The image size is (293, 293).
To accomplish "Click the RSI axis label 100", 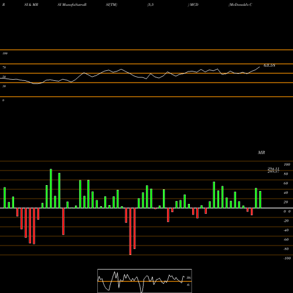I will 5,53.
